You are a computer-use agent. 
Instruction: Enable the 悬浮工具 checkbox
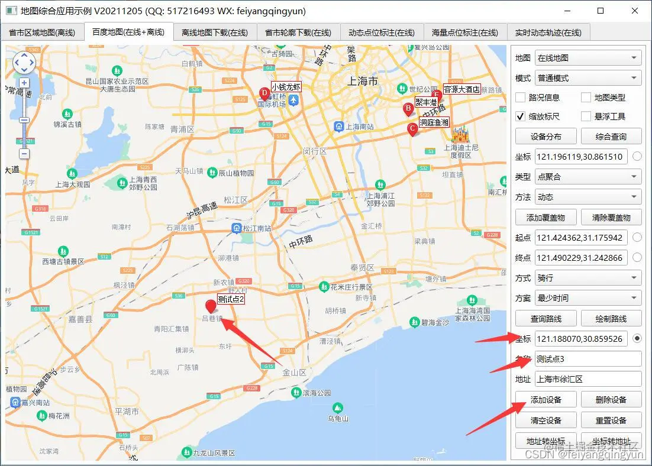[586, 117]
